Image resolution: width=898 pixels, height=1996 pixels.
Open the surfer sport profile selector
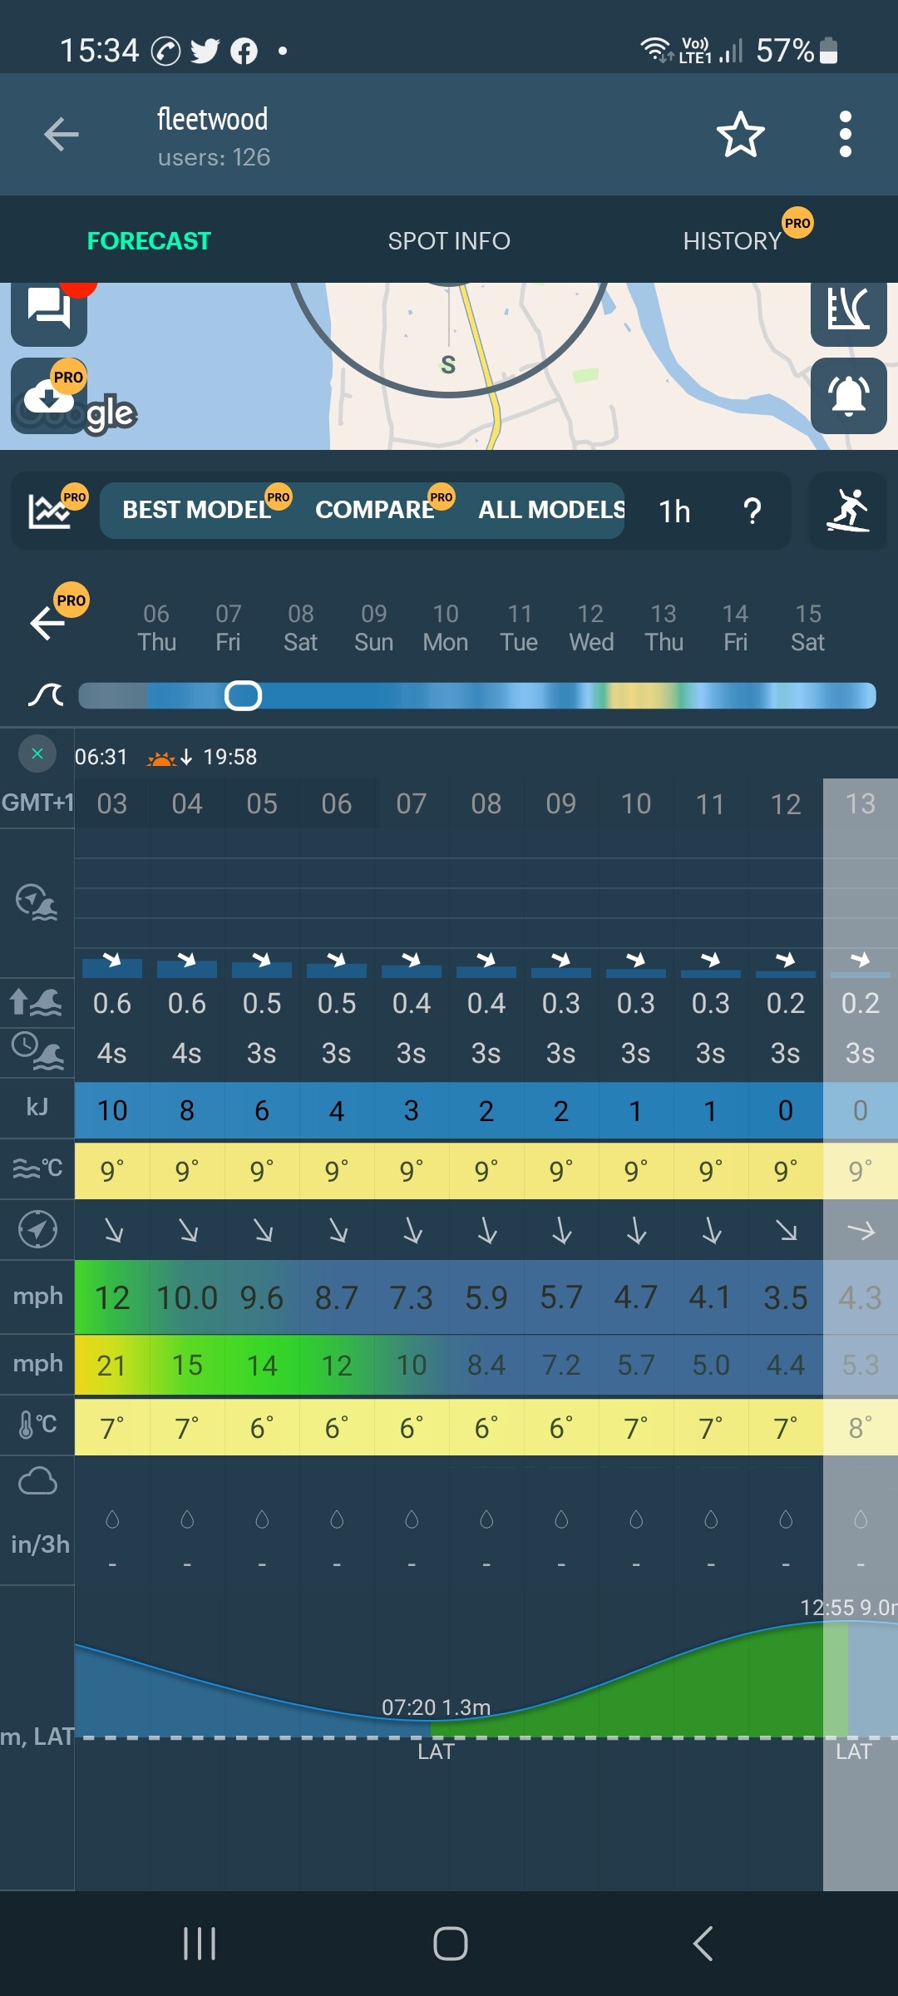(848, 511)
